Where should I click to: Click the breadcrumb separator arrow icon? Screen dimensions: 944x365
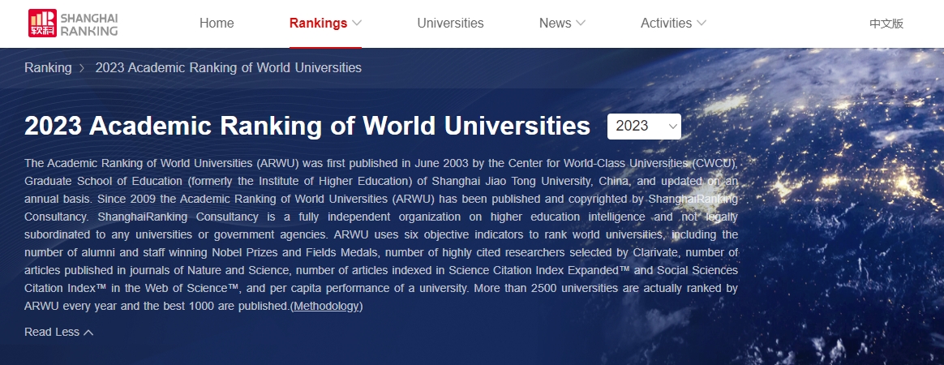click(x=83, y=68)
